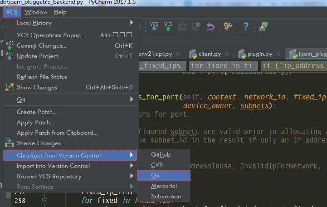Expand Local History submenu
The image size is (327, 207).
coord(71,23)
